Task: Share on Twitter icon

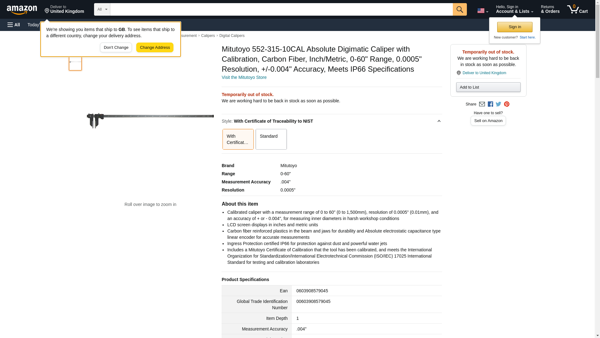Action: click(498, 104)
